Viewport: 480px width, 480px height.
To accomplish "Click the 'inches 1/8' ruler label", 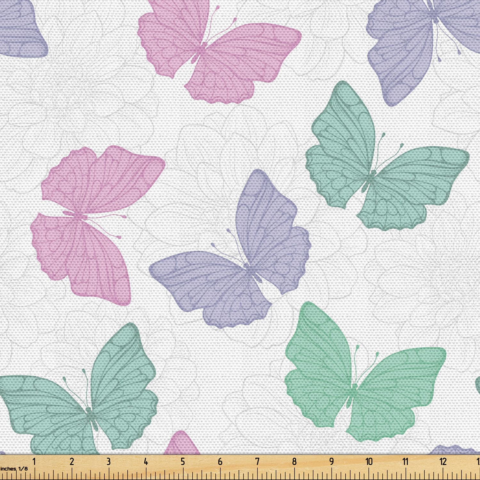I will 14,469.
